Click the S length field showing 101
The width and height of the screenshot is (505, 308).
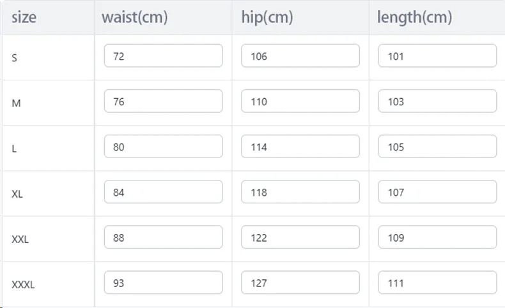pyautogui.click(x=437, y=56)
